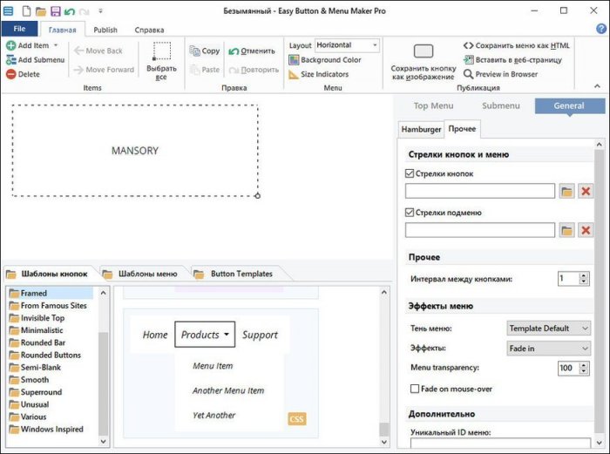Click the red Delete icon
Screen dimensions: 610x454
10,74
